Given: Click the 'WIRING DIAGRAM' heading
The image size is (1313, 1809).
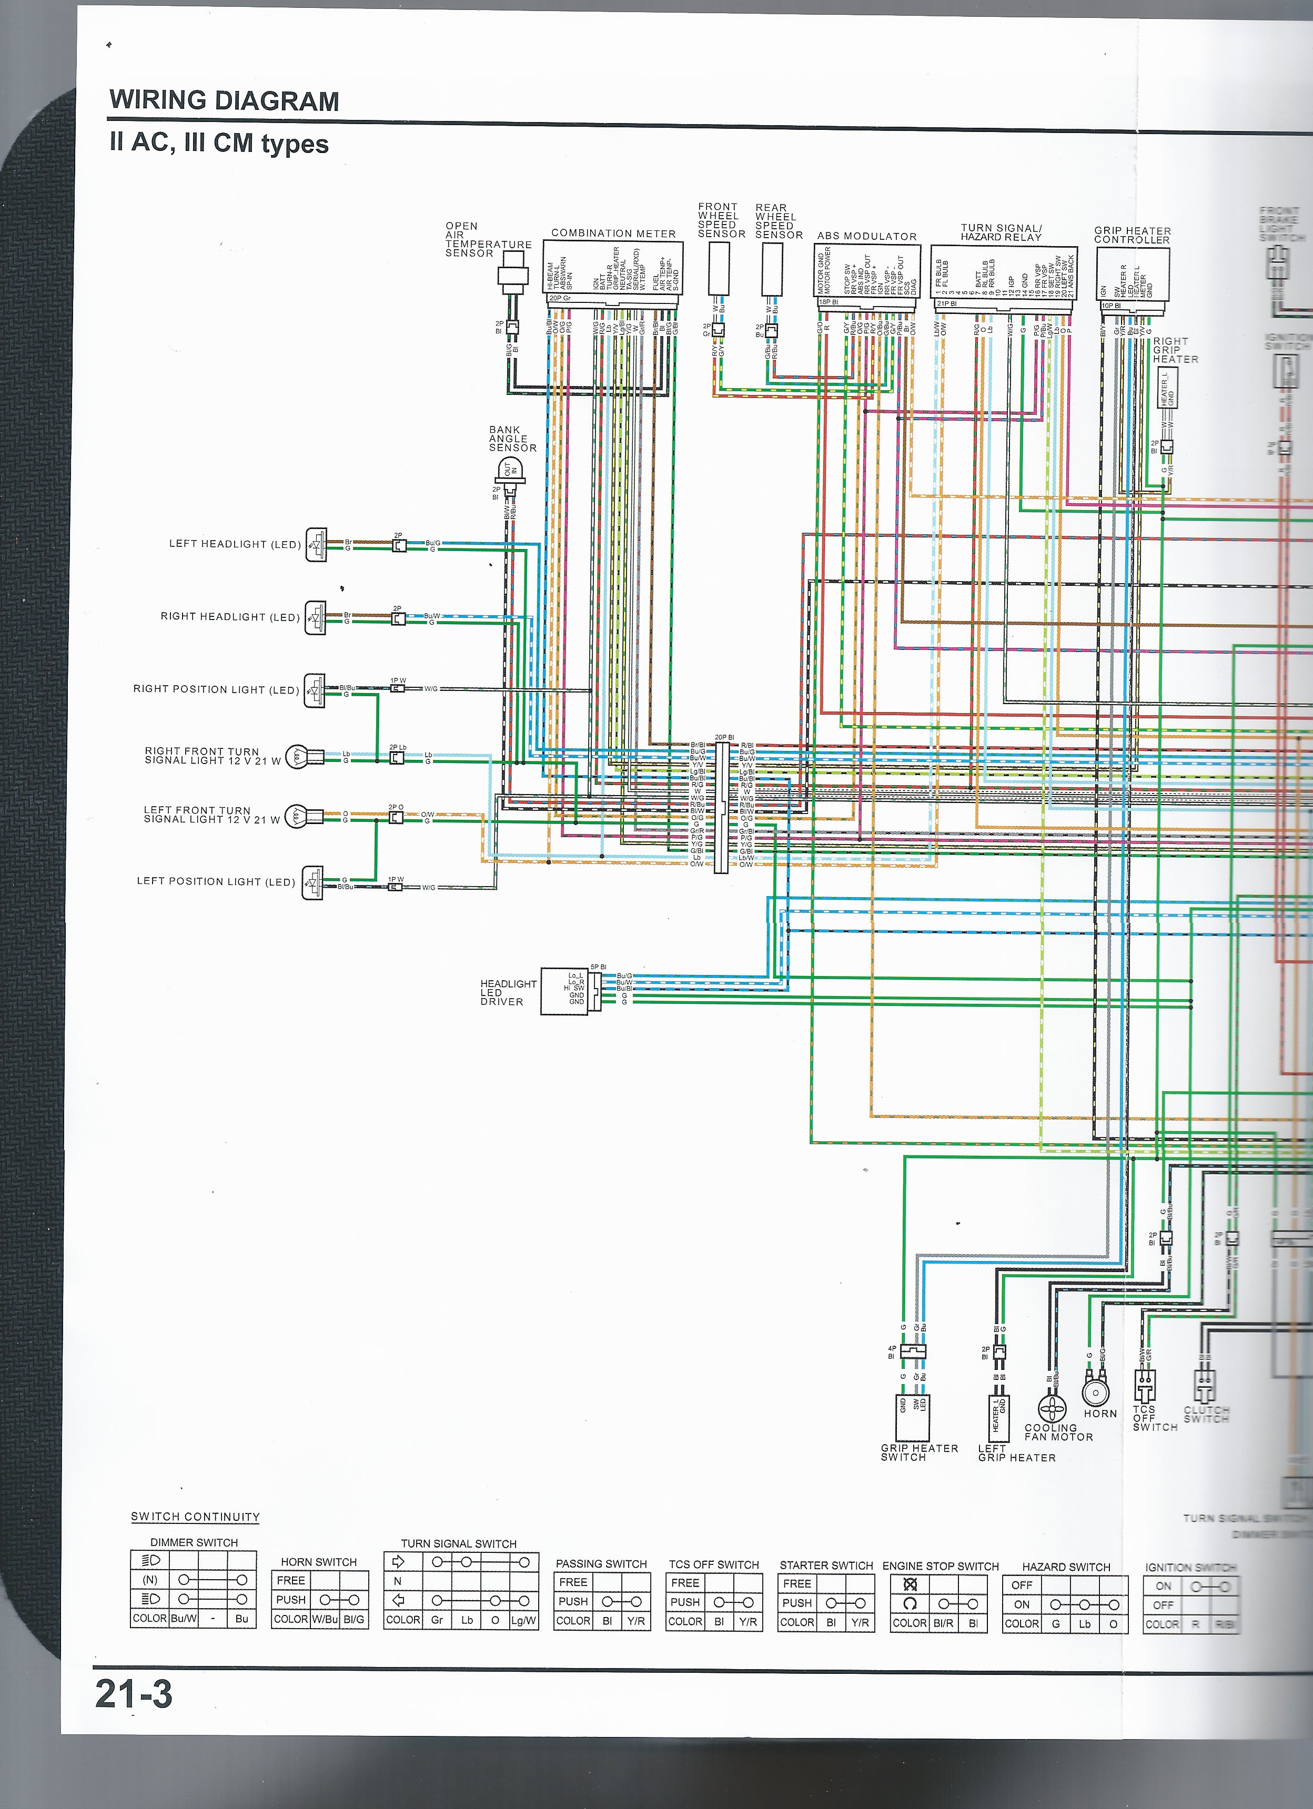Looking at the screenshot, I should (224, 100).
